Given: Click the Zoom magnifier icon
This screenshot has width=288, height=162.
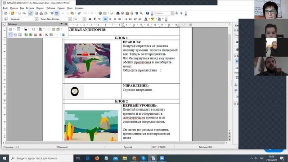Looking at the screenshot, I should click(x=141, y=13).
